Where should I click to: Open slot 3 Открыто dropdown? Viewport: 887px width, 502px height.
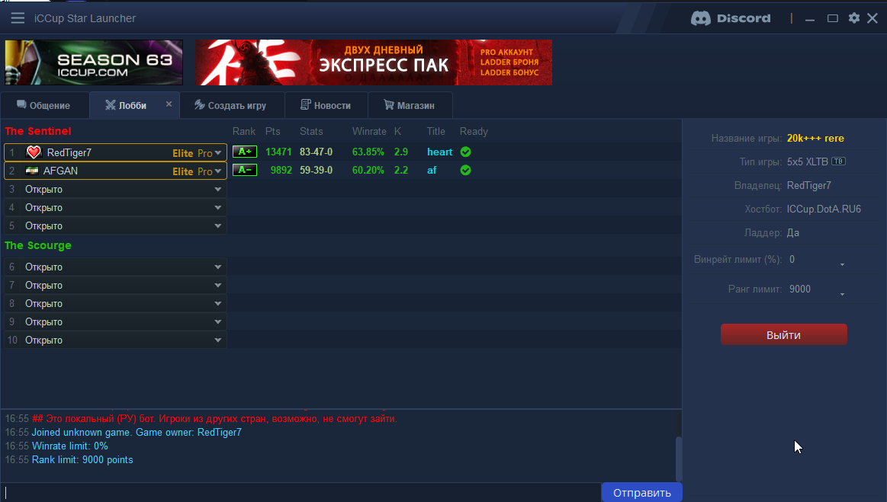coord(115,190)
